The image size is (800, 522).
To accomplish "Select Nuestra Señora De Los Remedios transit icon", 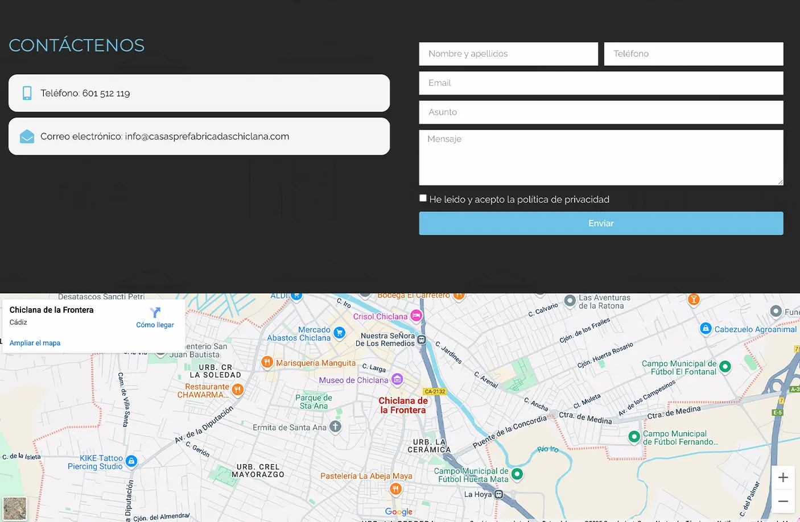I will [422, 340].
